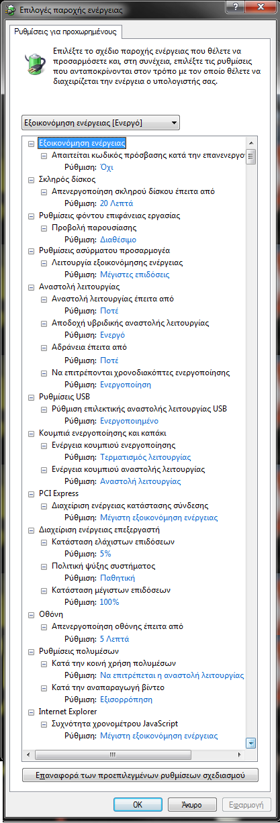Click the 20 Λεπτά hard disk setting value
This screenshot has width=280, height=823.
pyautogui.click(x=117, y=203)
